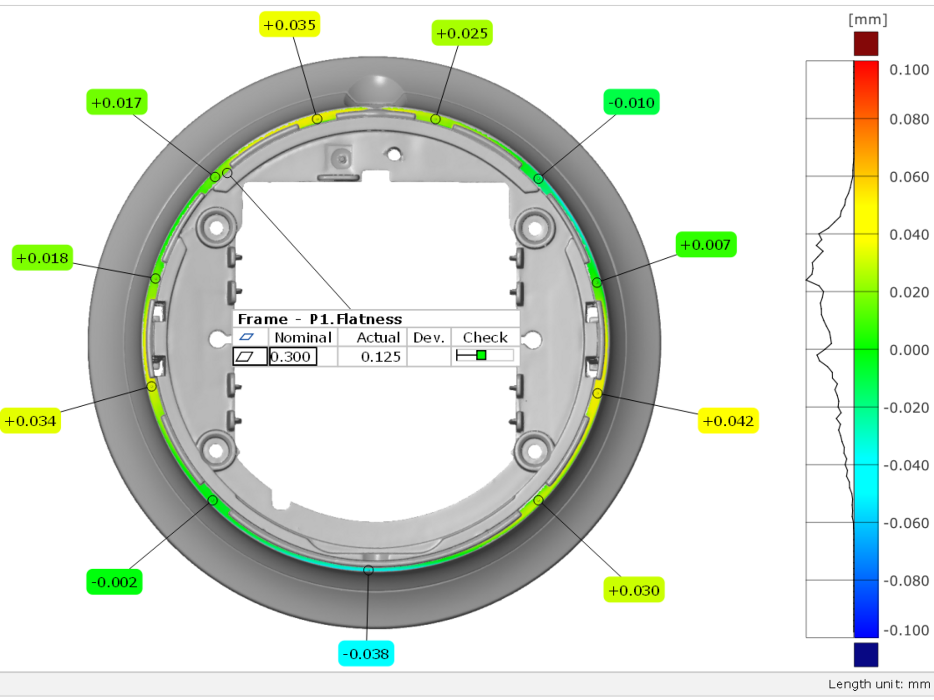Click the +0.018 deviation flag
Viewport: 934px width, 700px height.
coord(42,258)
